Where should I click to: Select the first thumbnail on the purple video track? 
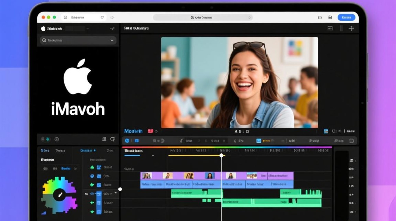point(147,176)
